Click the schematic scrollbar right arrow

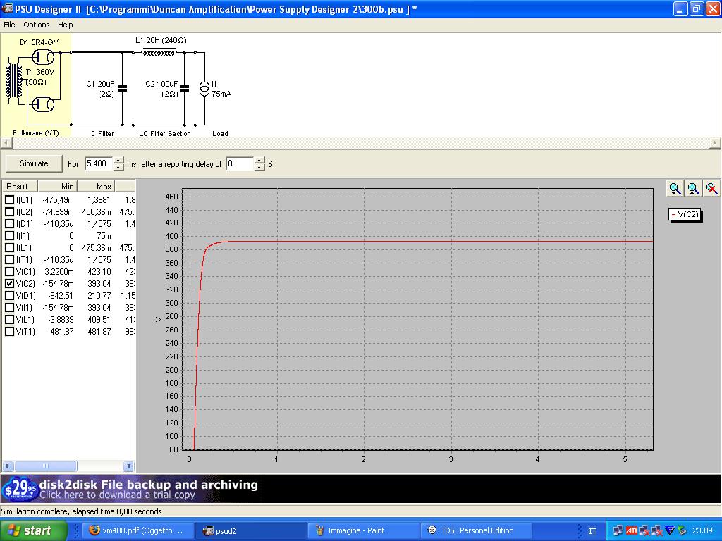pyautogui.click(x=715, y=142)
